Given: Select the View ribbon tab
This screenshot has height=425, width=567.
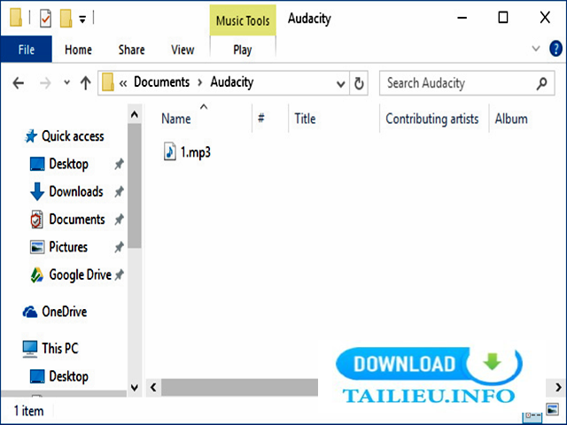Looking at the screenshot, I should coord(183,50).
